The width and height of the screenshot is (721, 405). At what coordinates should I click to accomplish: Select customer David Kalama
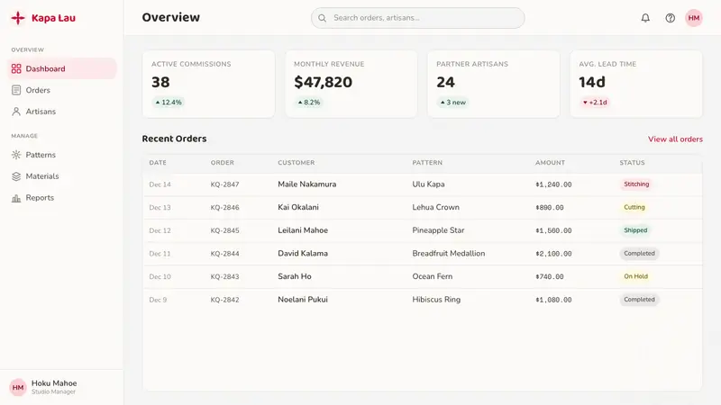pos(303,253)
